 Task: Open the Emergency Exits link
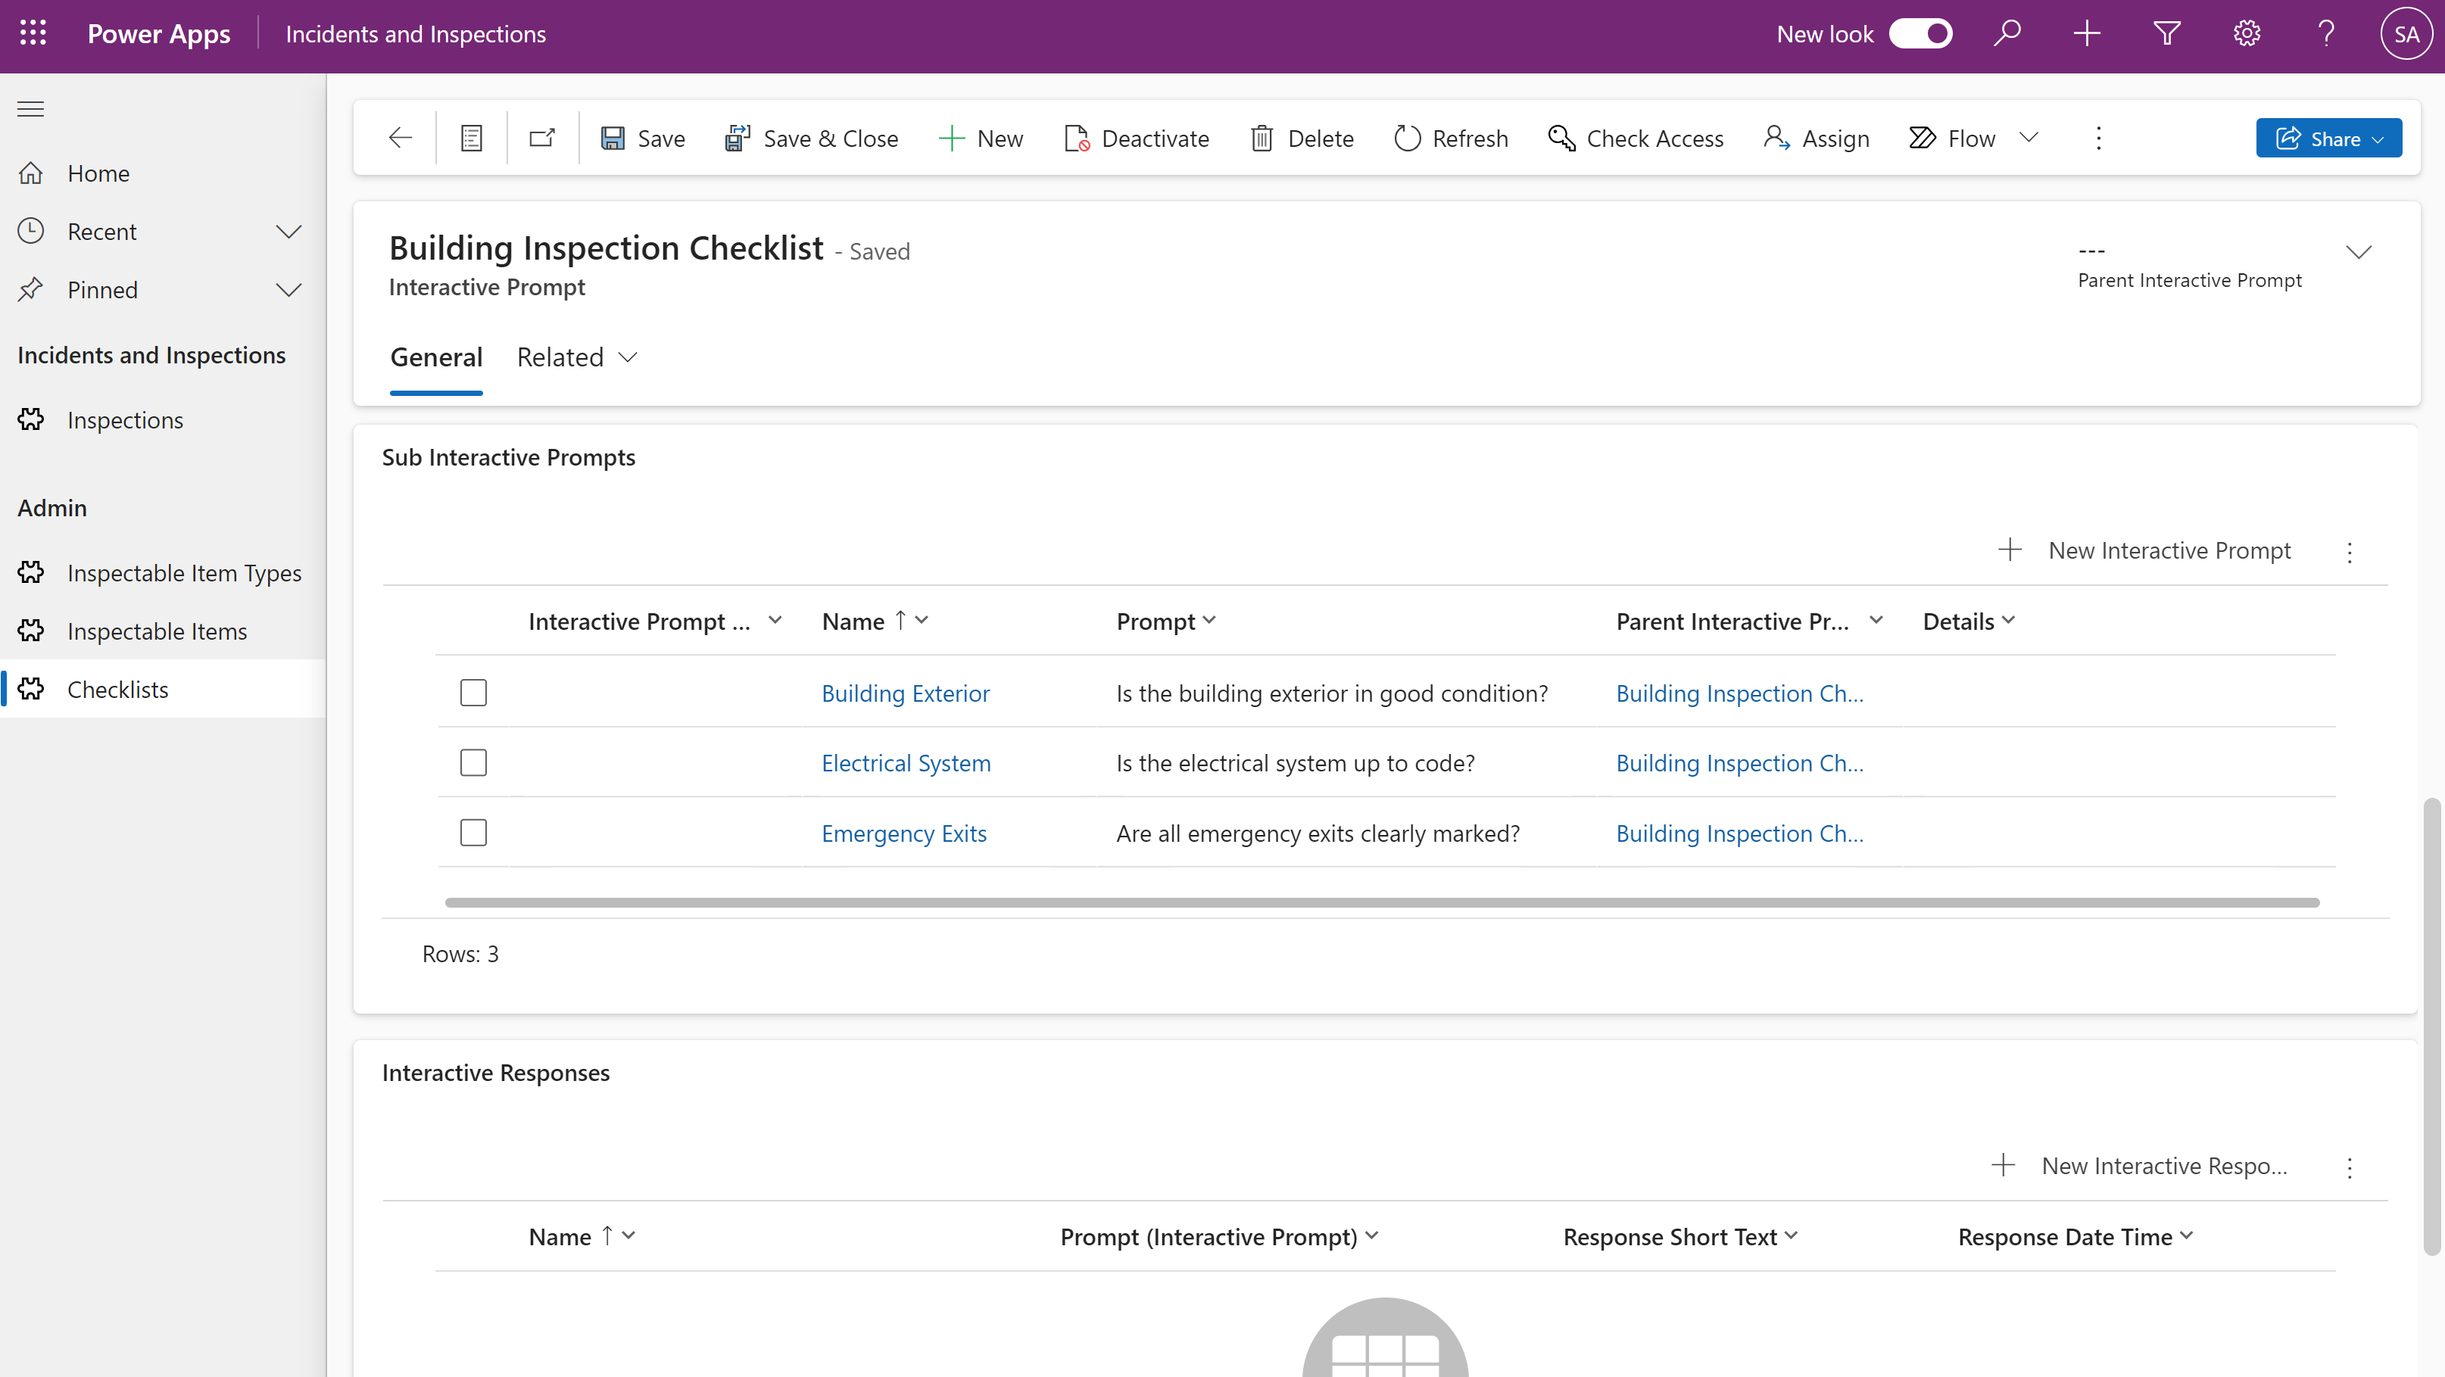[903, 834]
